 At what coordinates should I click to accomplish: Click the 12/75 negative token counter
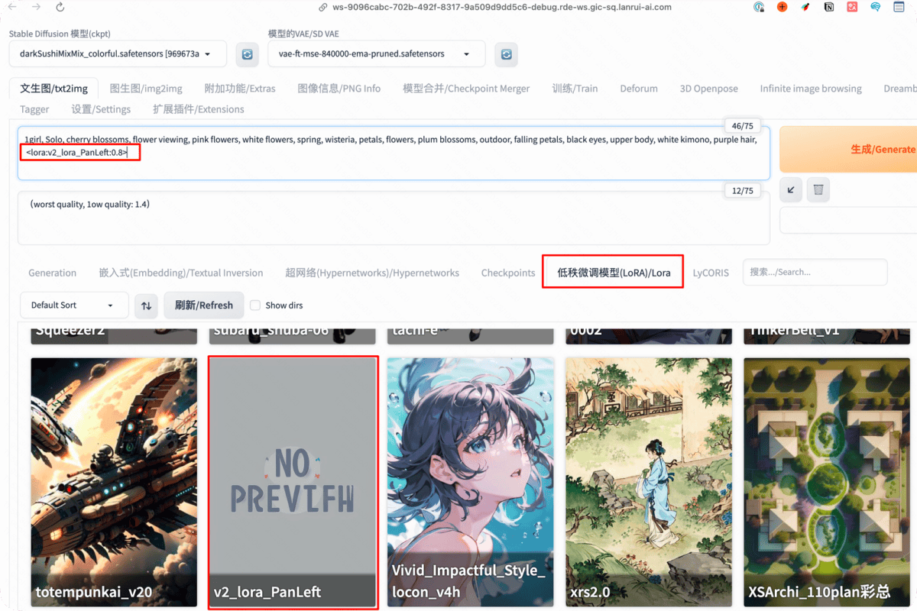(x=742, y=191)
